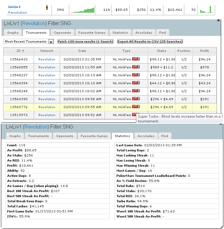Open Accolades tab in lower panel
This screenshot has width=224, height=229.
(146, 136)
